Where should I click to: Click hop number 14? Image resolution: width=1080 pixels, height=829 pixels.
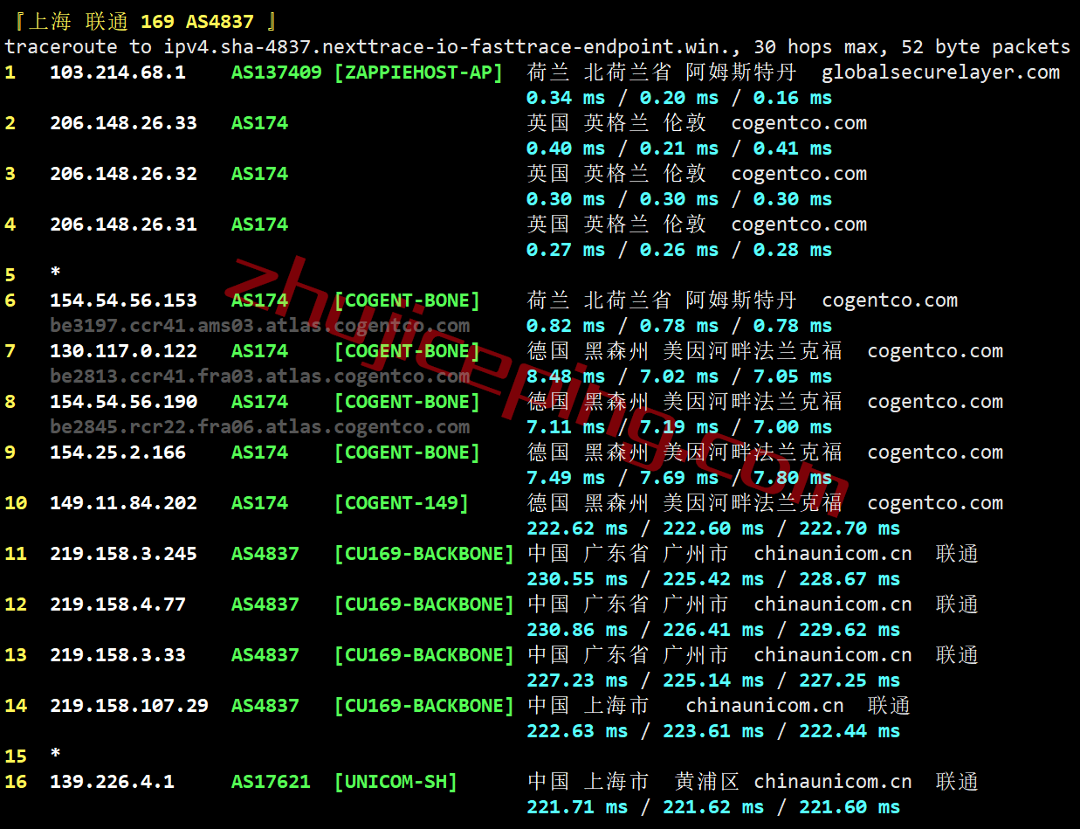[16, 706]
